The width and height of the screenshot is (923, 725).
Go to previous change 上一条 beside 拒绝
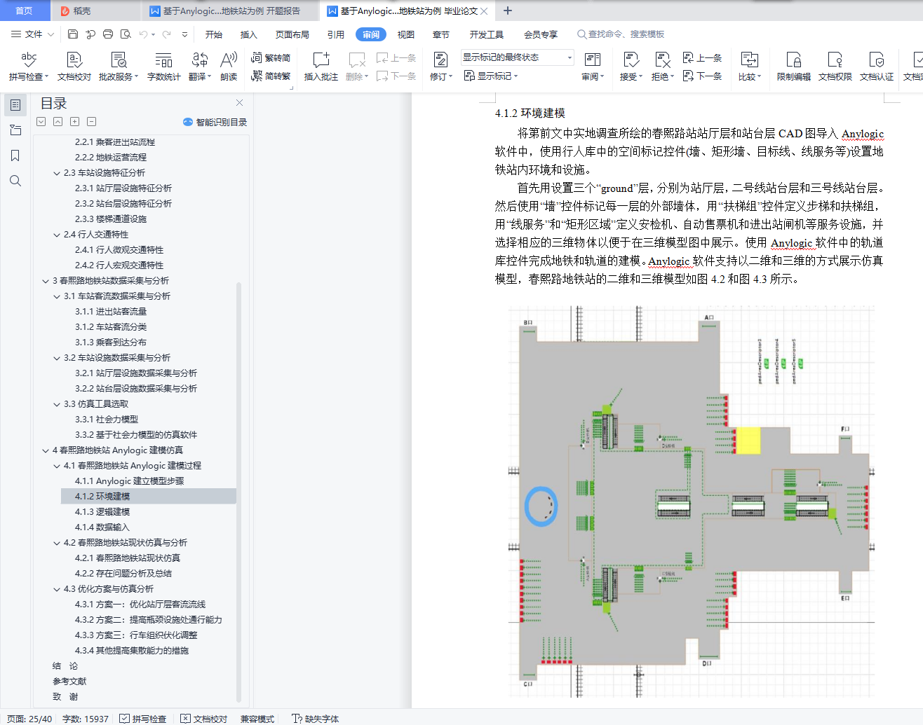[x=702, y=57]
